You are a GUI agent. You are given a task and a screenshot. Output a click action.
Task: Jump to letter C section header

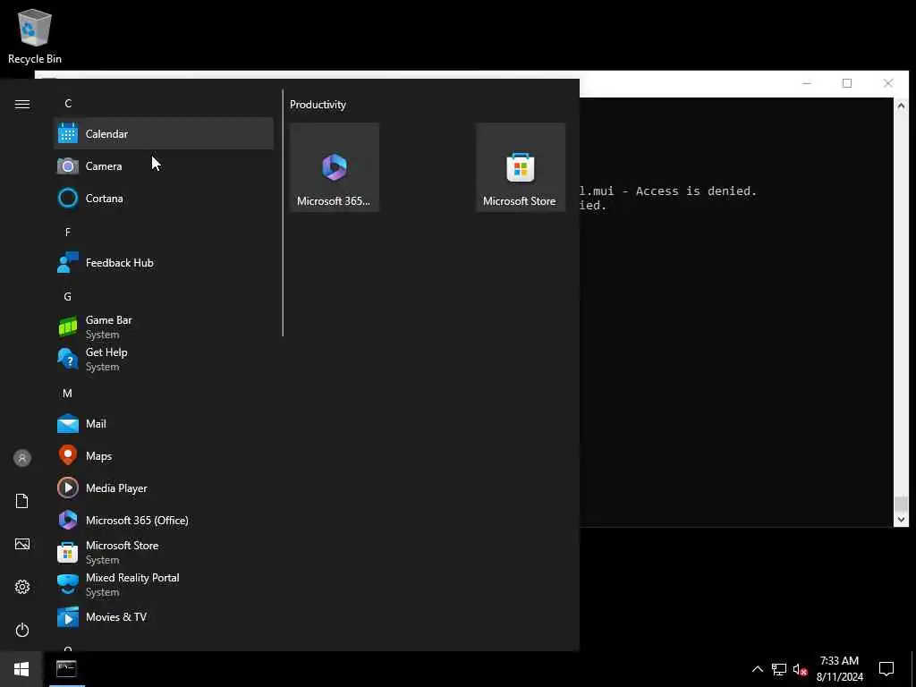[x=68, y=104]
